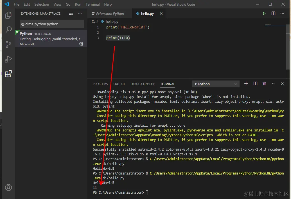Open the Help menu
The width and height of the screenshot is (291, 199).
[x=108, y=4]
